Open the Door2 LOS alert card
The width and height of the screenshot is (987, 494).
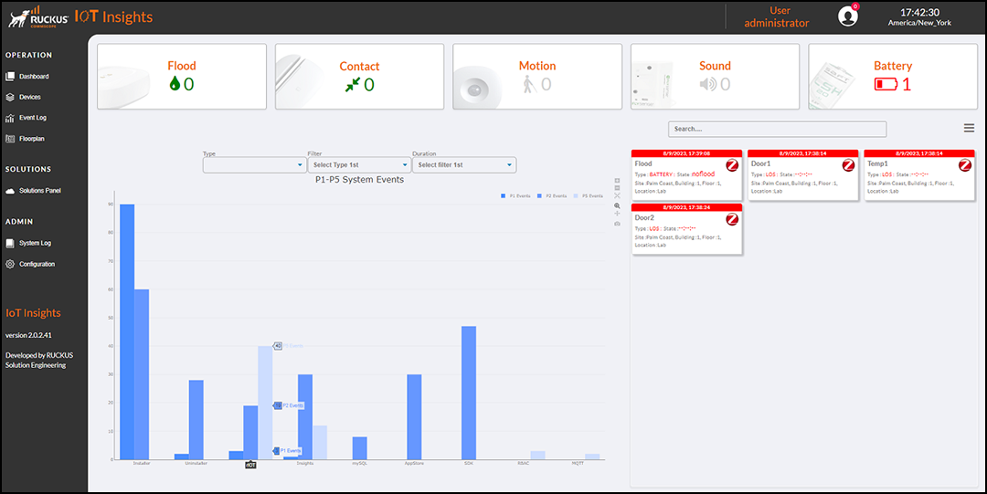[686, 229]
